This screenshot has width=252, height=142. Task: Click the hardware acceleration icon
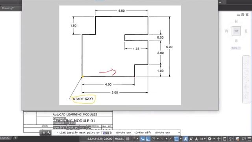click(237, 139)
